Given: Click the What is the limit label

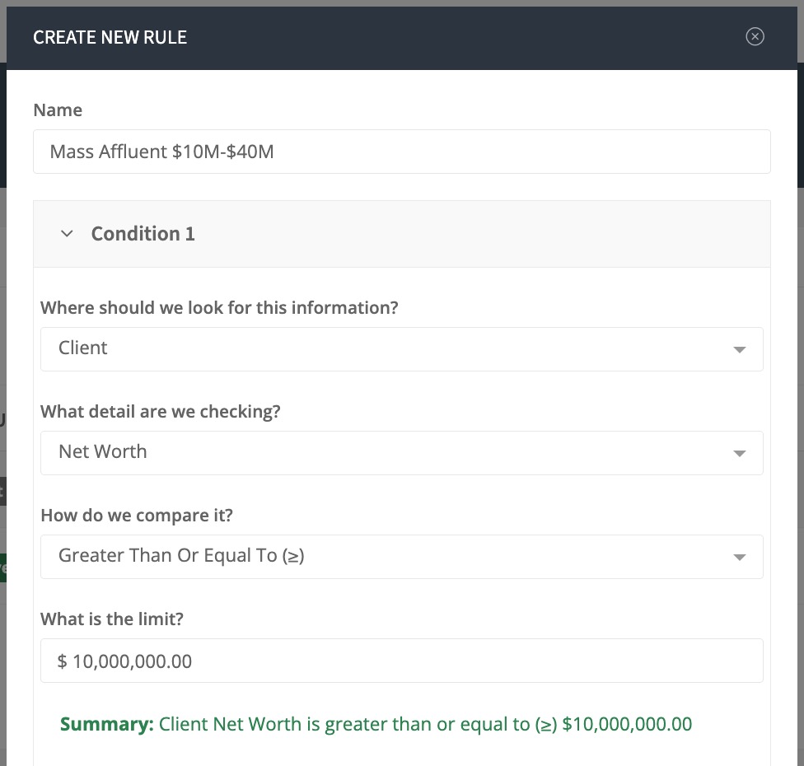Looking at the screenshot, I should click(x=112, y=619).
